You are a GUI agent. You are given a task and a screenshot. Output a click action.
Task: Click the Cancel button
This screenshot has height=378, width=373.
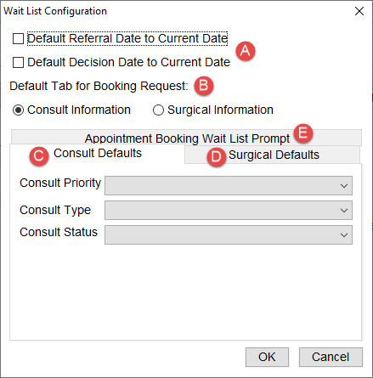[331, 357]
